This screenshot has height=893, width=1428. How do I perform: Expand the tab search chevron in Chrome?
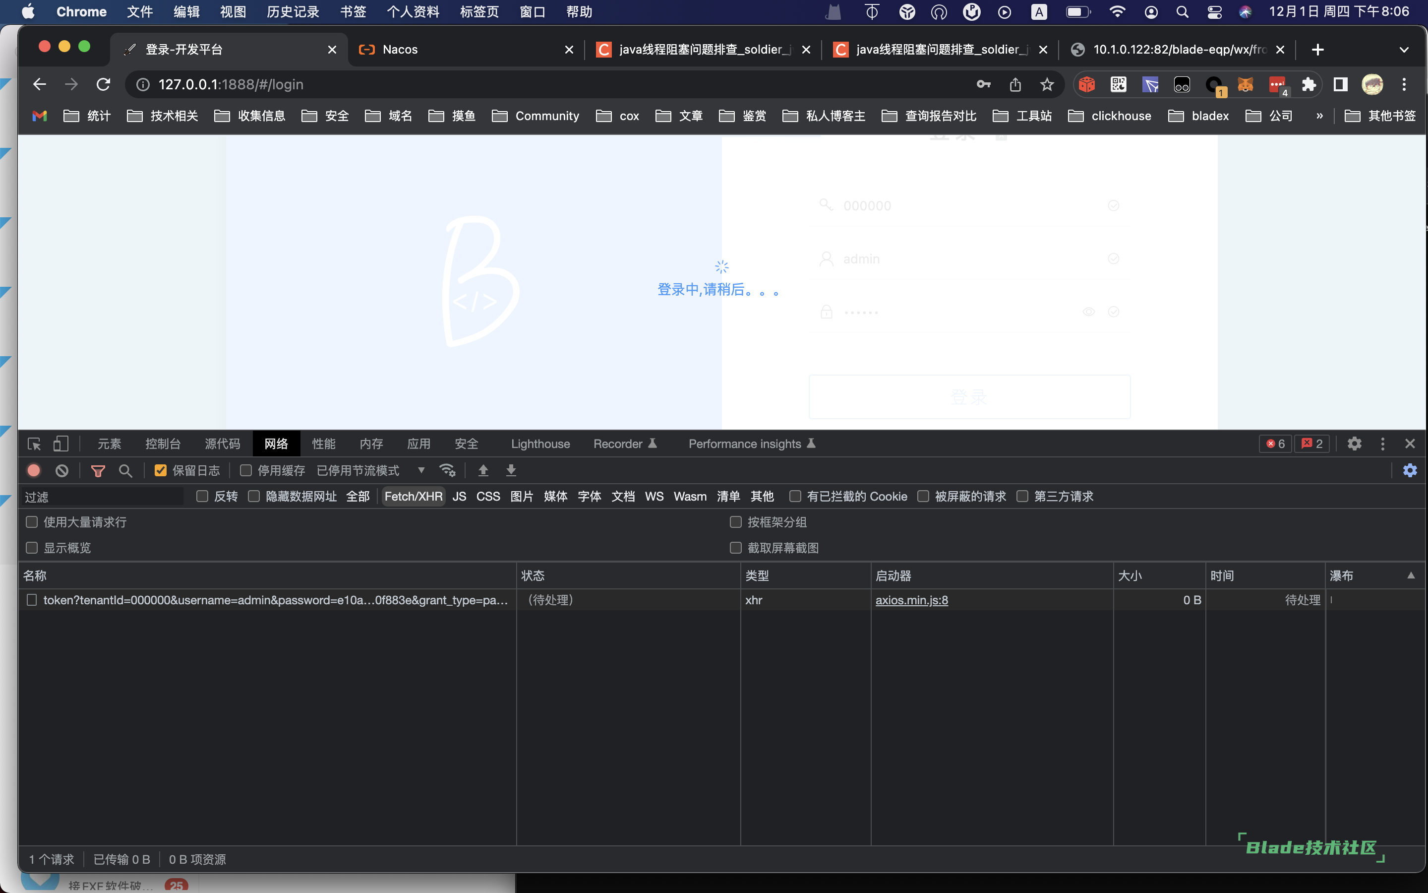1404,50
